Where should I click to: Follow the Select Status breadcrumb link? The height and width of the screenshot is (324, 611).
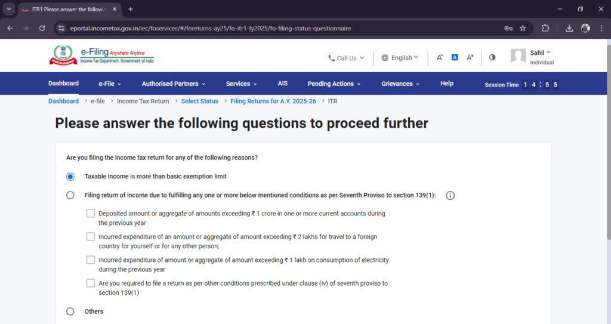point(199,101)
